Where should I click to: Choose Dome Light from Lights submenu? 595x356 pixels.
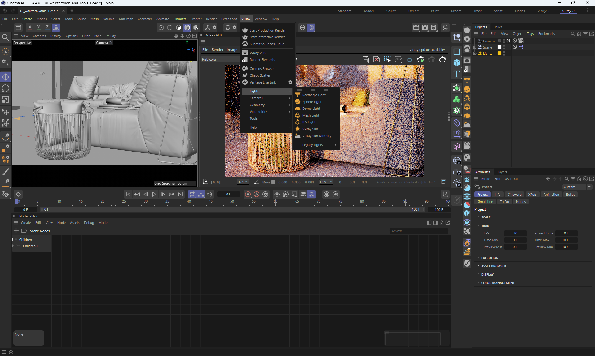311,109
